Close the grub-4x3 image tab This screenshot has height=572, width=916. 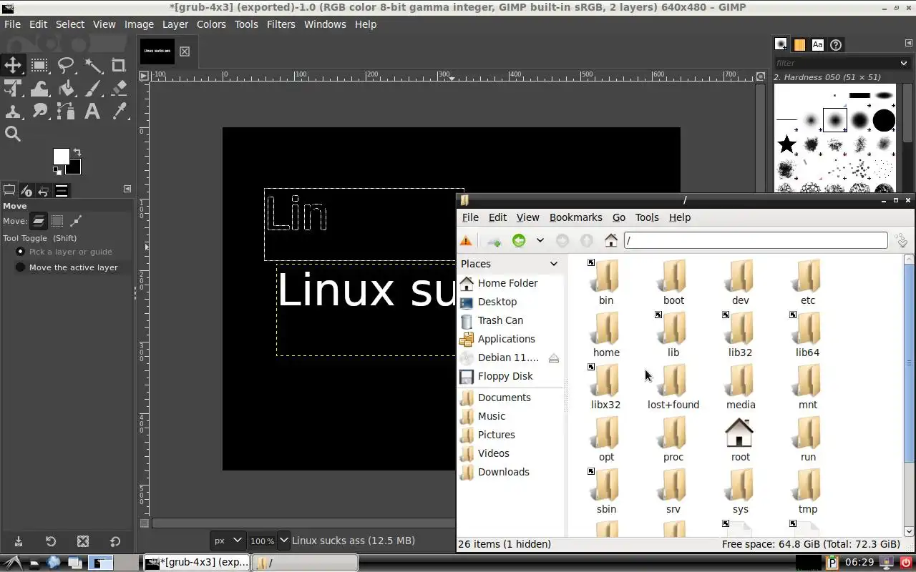[185, 51]
